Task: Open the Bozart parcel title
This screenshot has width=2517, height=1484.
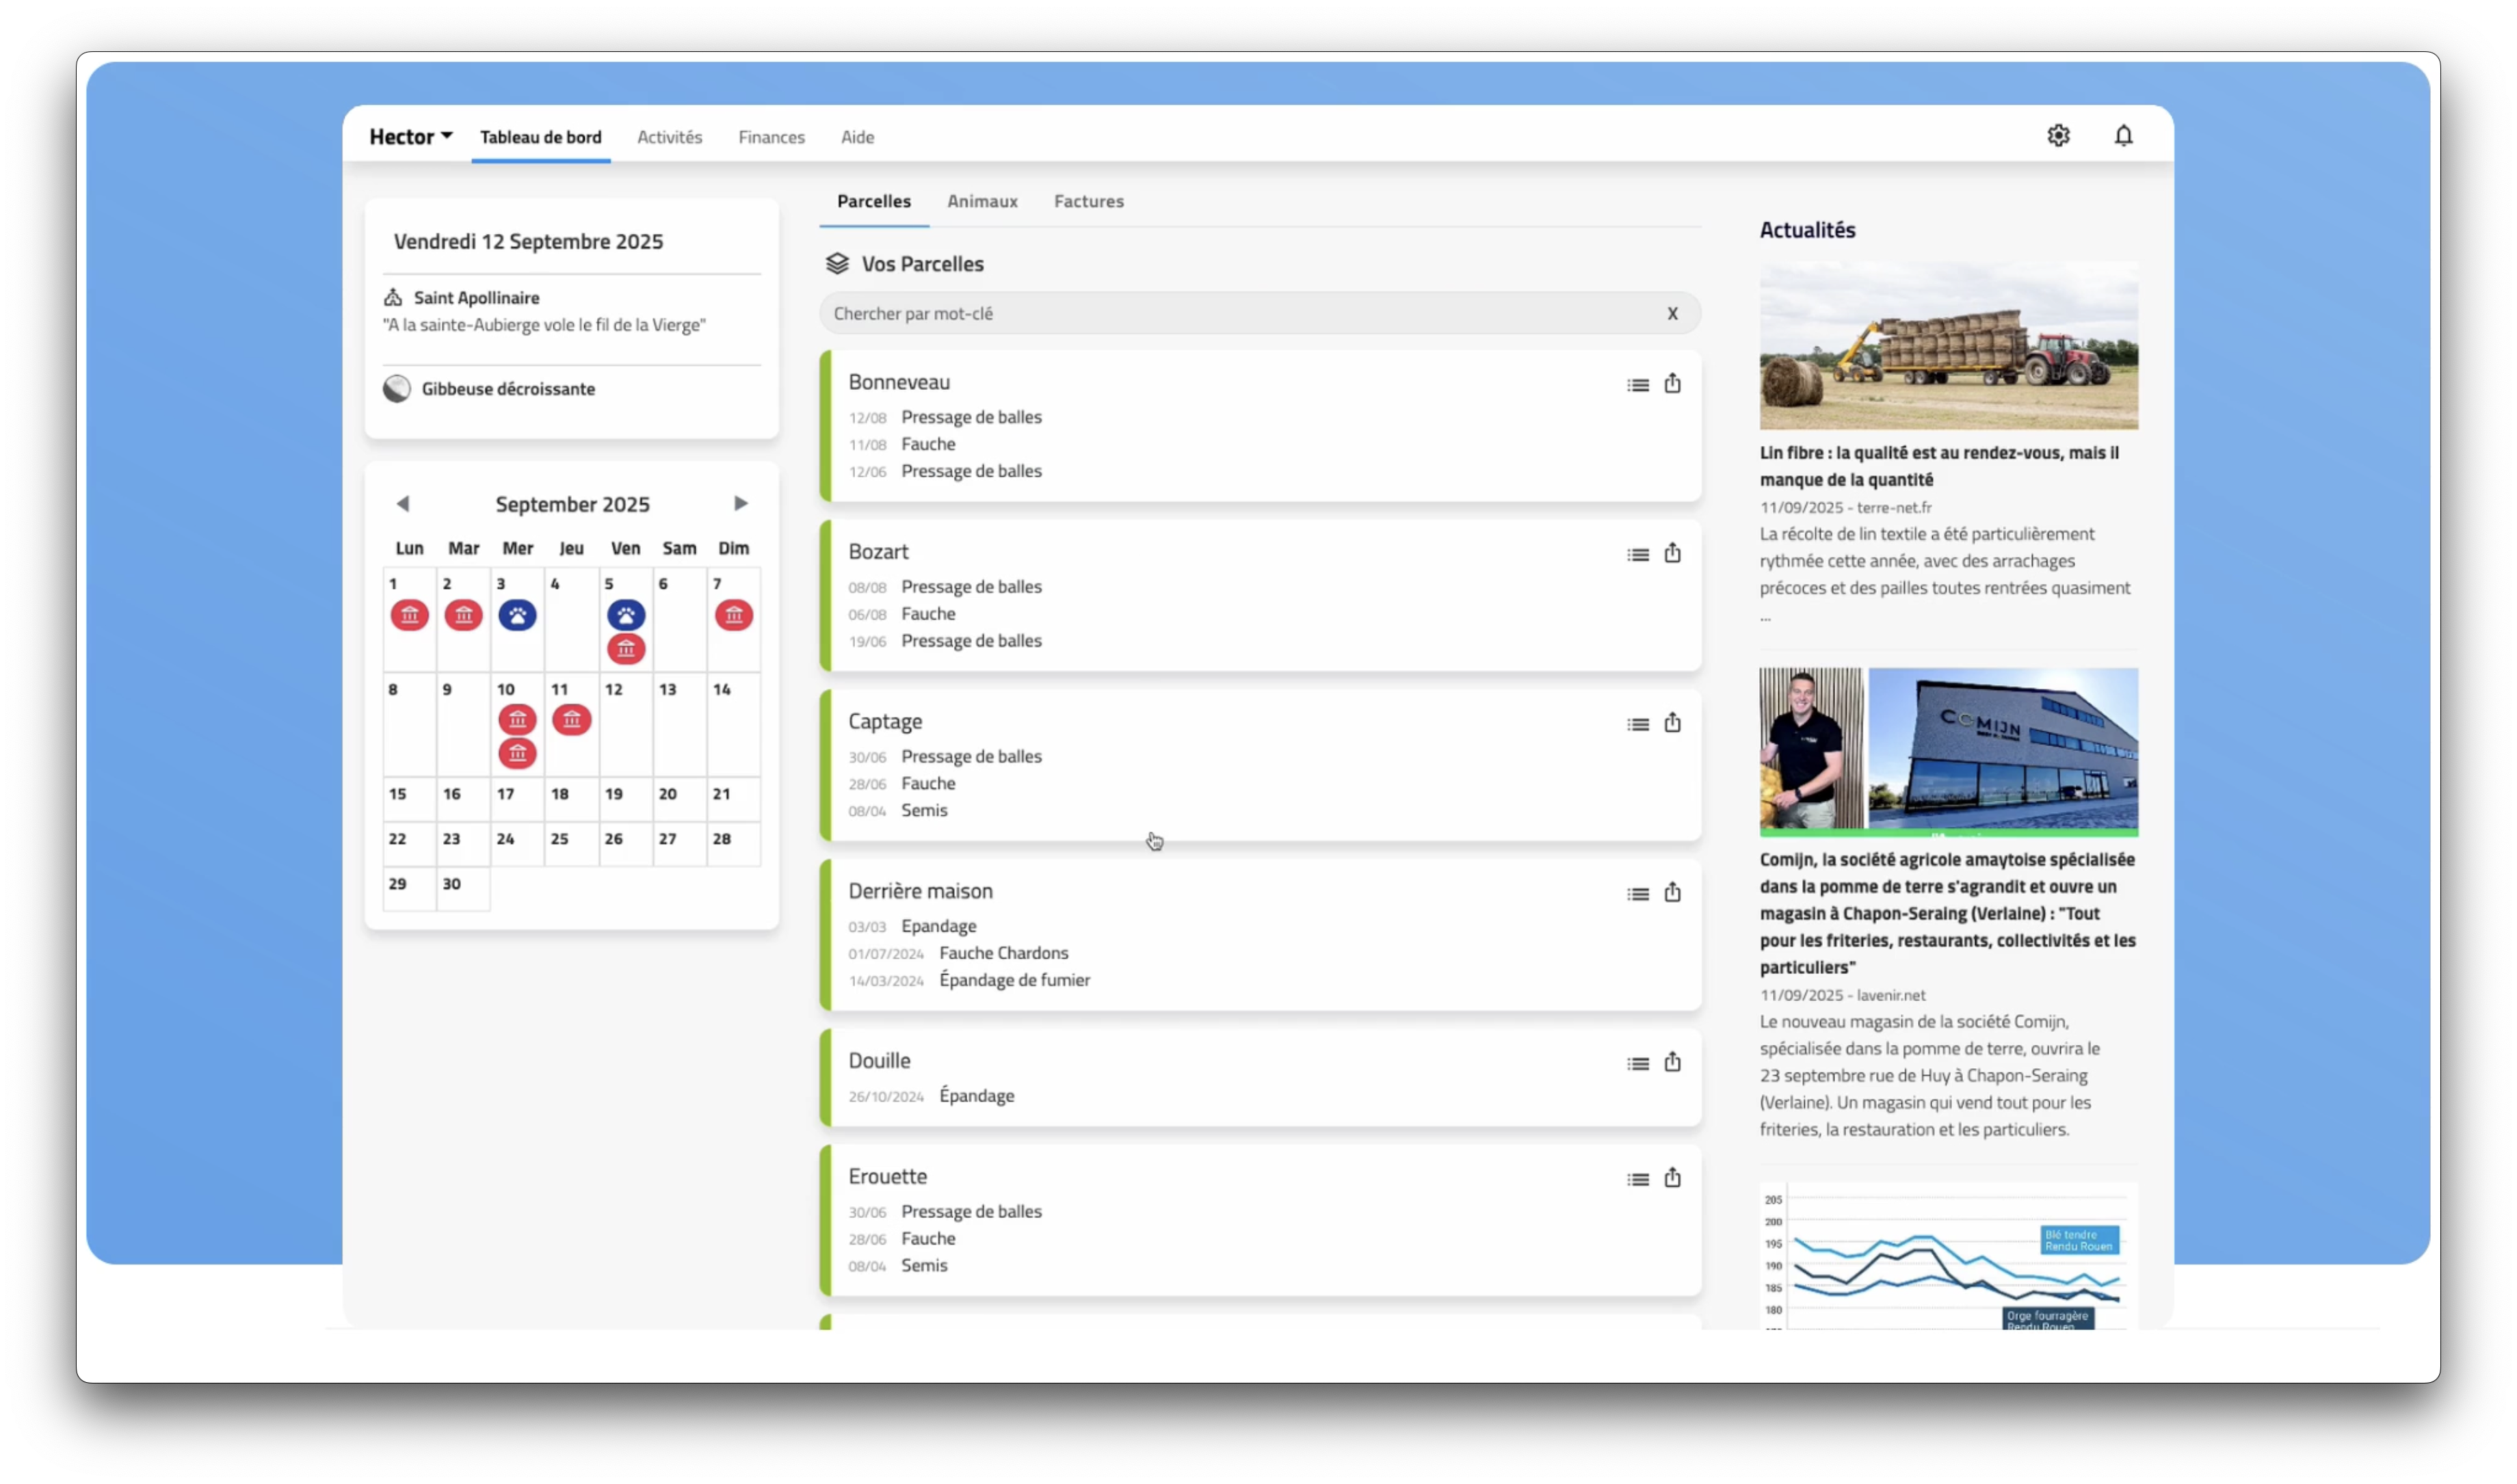Action: 878,552
